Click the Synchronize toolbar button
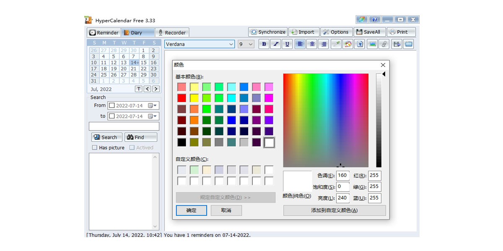Screen dimensions: 503x251 (x=267, y=32)
